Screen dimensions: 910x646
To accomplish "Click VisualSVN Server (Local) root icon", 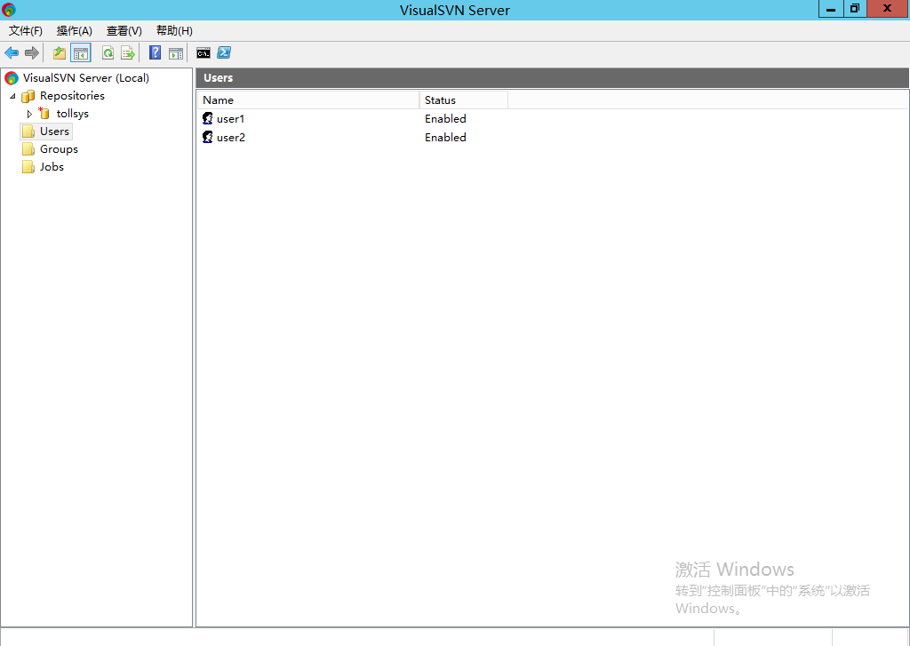I will coord(12,78).
